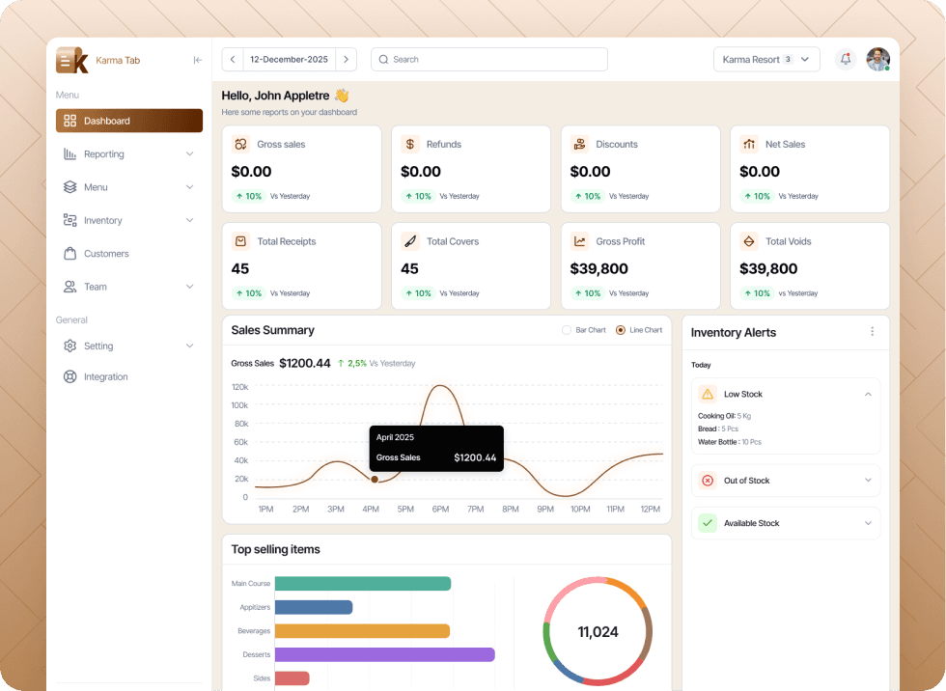Image resolution: width=946 pixels, height=691 pixels.
Task: Expand the Menu submenu chevron
Action: [190, 187]
